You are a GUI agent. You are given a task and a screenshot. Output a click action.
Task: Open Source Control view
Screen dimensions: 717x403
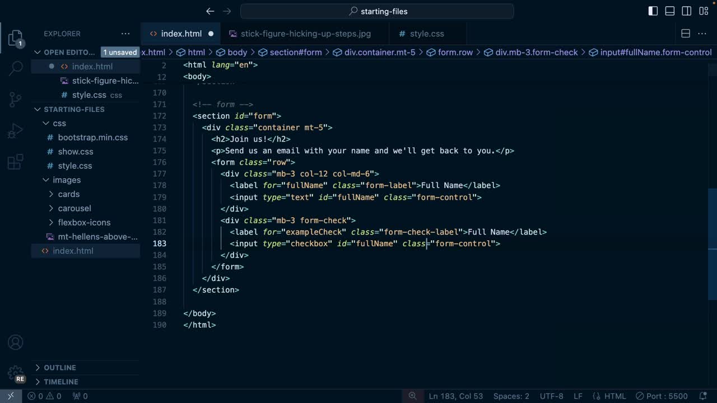click(16, 100)
